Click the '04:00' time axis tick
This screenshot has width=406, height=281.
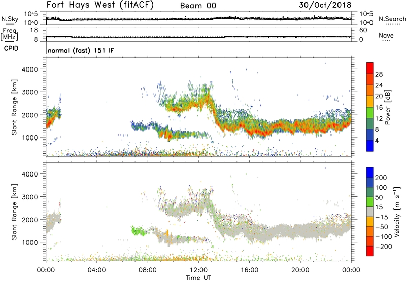click(x=96, y=270)
